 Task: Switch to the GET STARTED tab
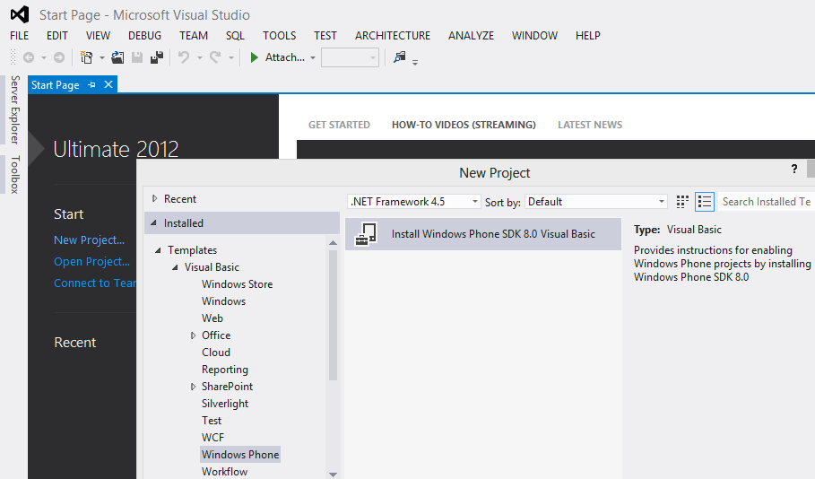(340, 125)
